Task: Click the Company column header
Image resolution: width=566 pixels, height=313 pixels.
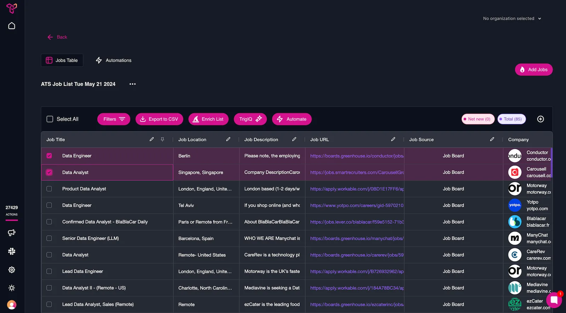Action: coord(518,140)
